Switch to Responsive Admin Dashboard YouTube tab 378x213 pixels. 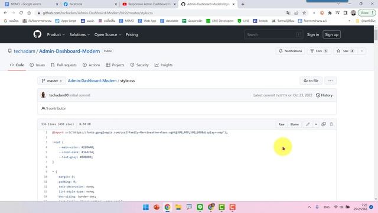coord(149,4)
